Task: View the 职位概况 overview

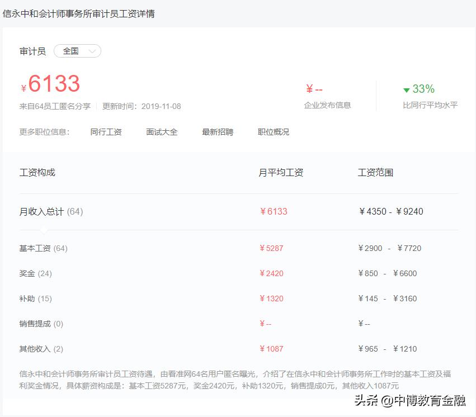Action: coord(272,132)
